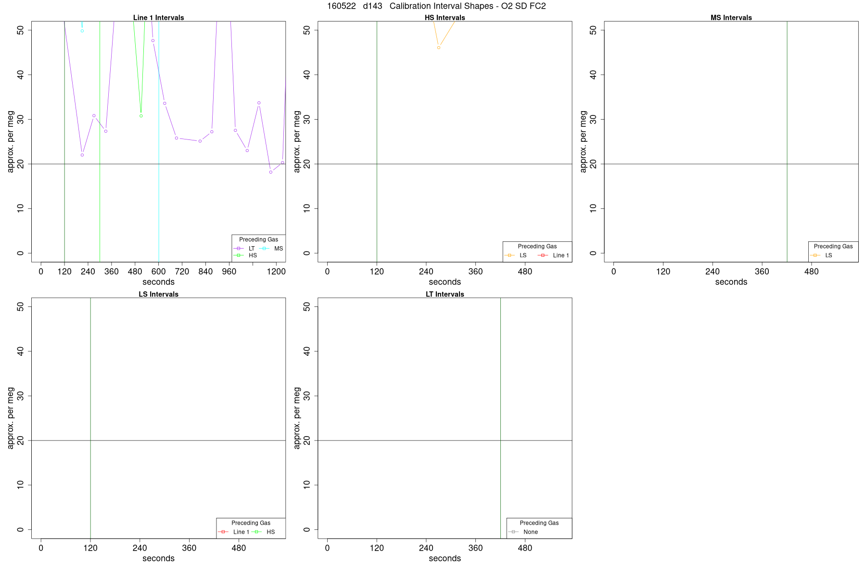
Task: Select the 'HS Intervals' panel title
Action: pyautogui.click(x=445, y=18)
